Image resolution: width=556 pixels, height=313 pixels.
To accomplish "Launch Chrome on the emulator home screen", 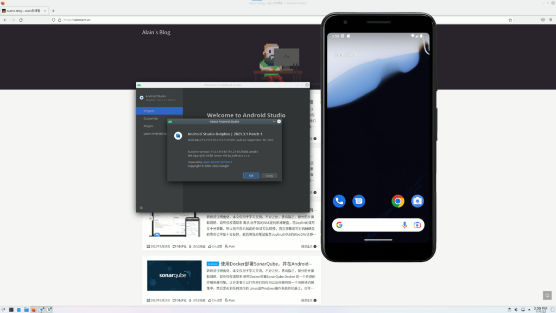I will click(398, 201).
